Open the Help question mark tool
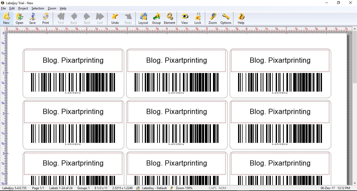Screen dimensions: 357x191 coord(241,18)
